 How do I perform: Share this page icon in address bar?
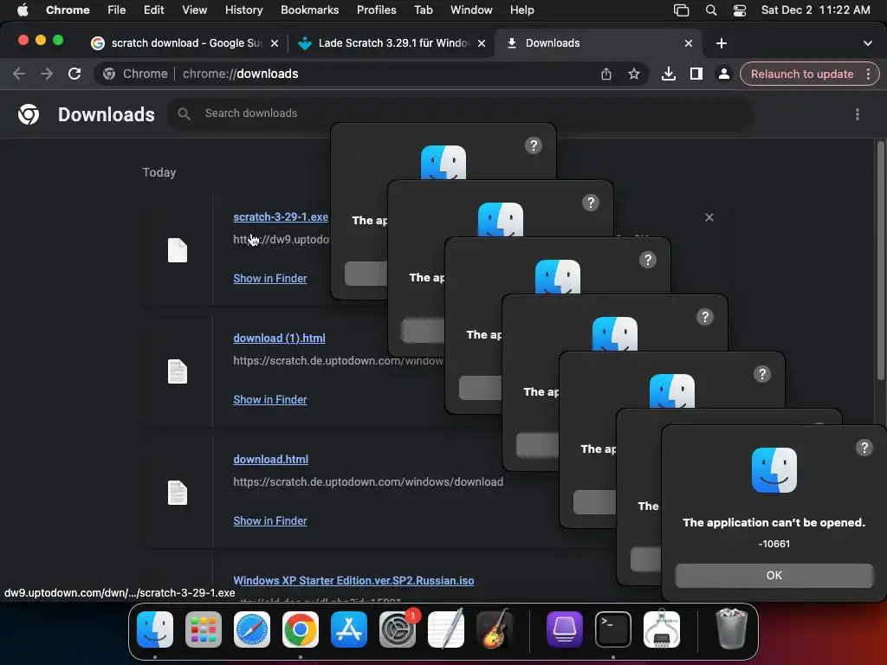click(x=605, y=74)
